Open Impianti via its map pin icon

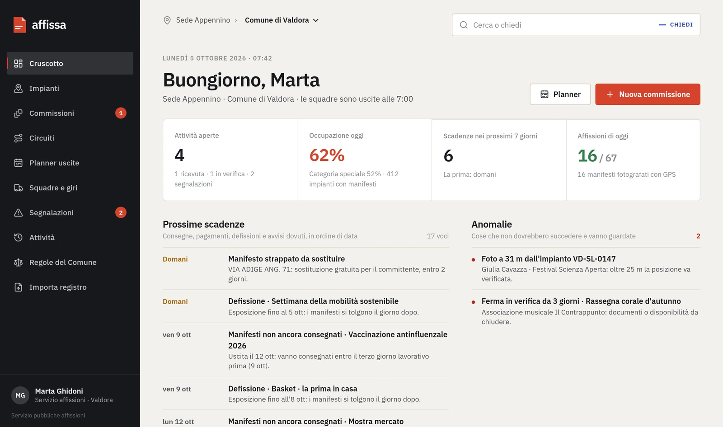[18, 88]
